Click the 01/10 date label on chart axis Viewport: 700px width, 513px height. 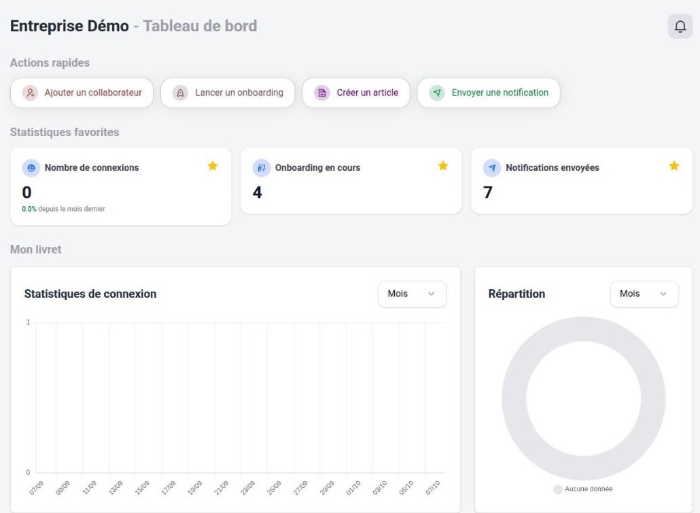pyautogui.click(x=353, y=488)
